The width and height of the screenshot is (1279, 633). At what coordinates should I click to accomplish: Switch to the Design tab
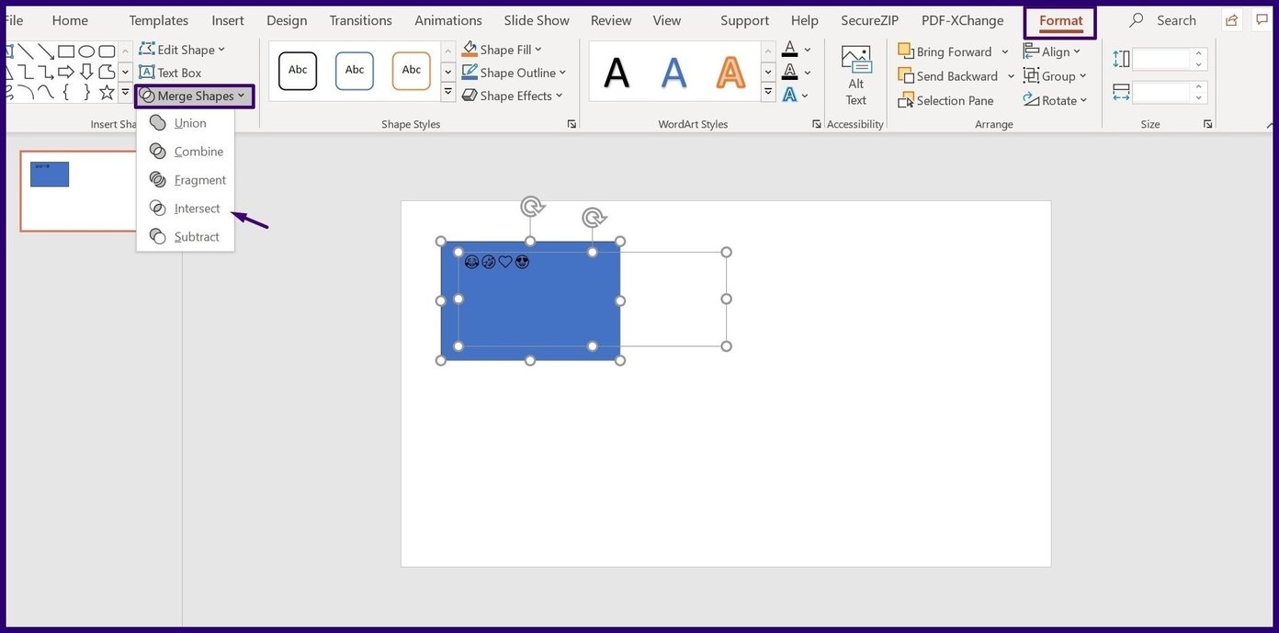coord(287,20)
